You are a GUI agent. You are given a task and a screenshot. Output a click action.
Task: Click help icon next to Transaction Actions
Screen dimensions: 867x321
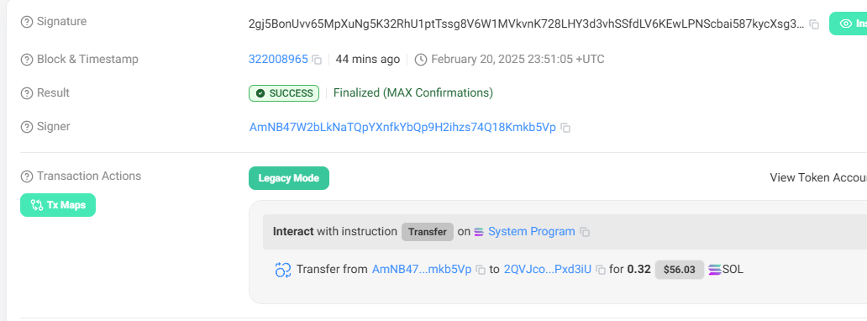[27, 176]
